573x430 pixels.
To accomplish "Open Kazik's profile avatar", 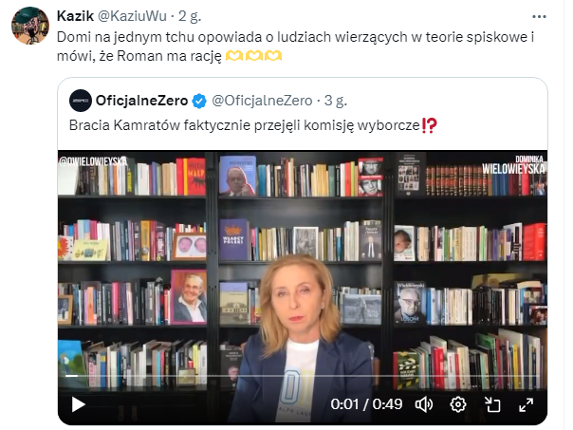I will tap(30, 26).
